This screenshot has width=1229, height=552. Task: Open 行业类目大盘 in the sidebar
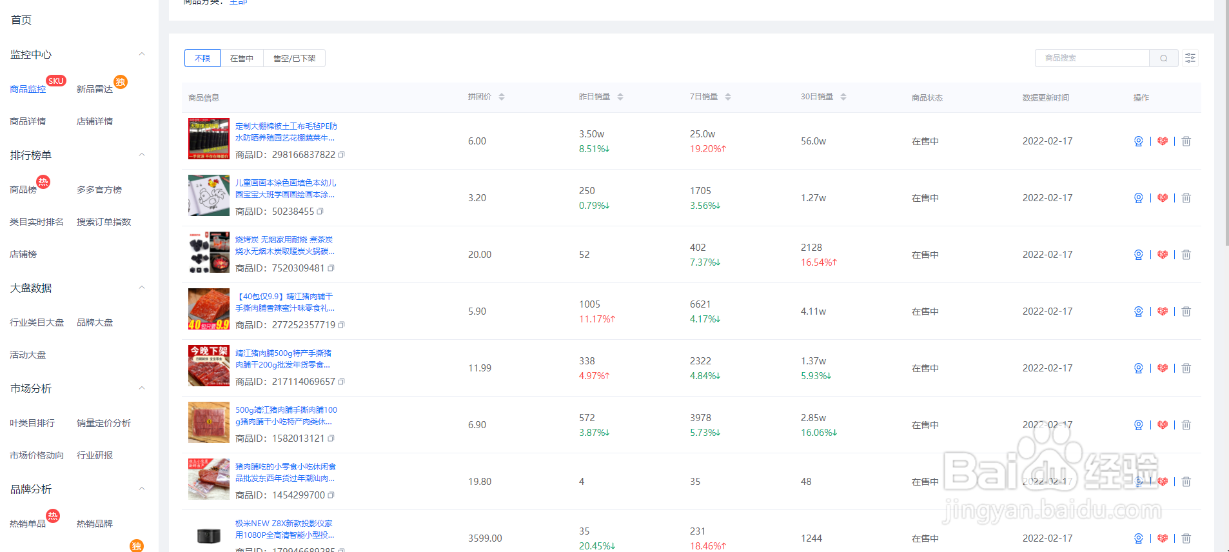[37, 322]
